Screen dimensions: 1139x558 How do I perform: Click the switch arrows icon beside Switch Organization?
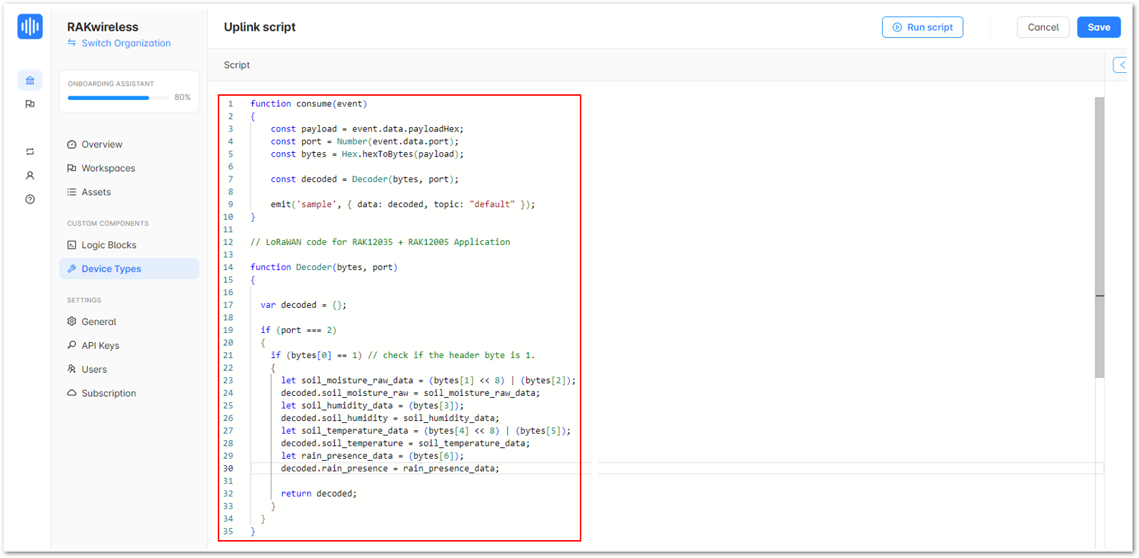click(x=71, y=43)
